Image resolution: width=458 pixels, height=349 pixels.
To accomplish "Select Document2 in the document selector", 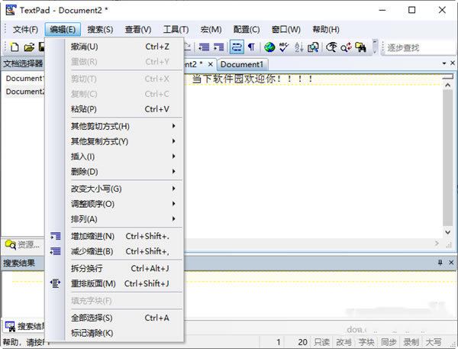I will point(25,92).
